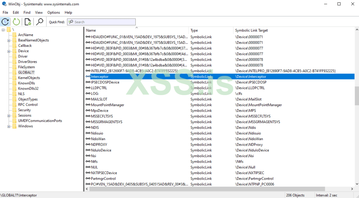This screenshot has height=198, width=359.
Task: Click the green Refresh toolbar icon
Action: point(16,22)
